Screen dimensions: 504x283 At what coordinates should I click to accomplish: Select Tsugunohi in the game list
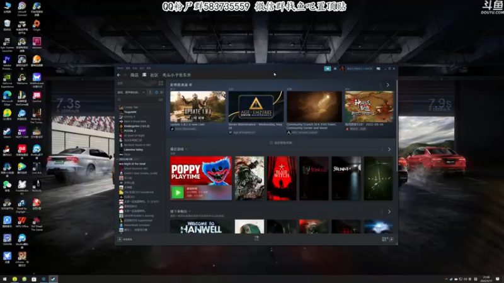(x=130, y=112)
